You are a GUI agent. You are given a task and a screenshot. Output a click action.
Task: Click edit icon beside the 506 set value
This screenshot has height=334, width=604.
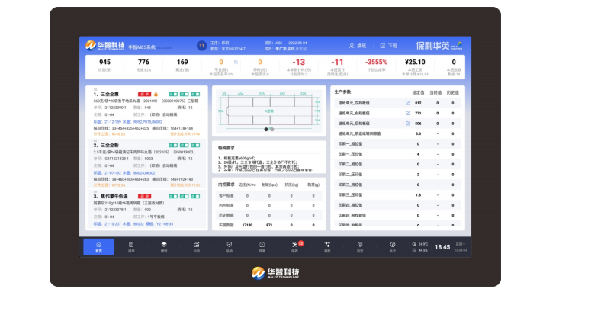(x=407, y=123)
